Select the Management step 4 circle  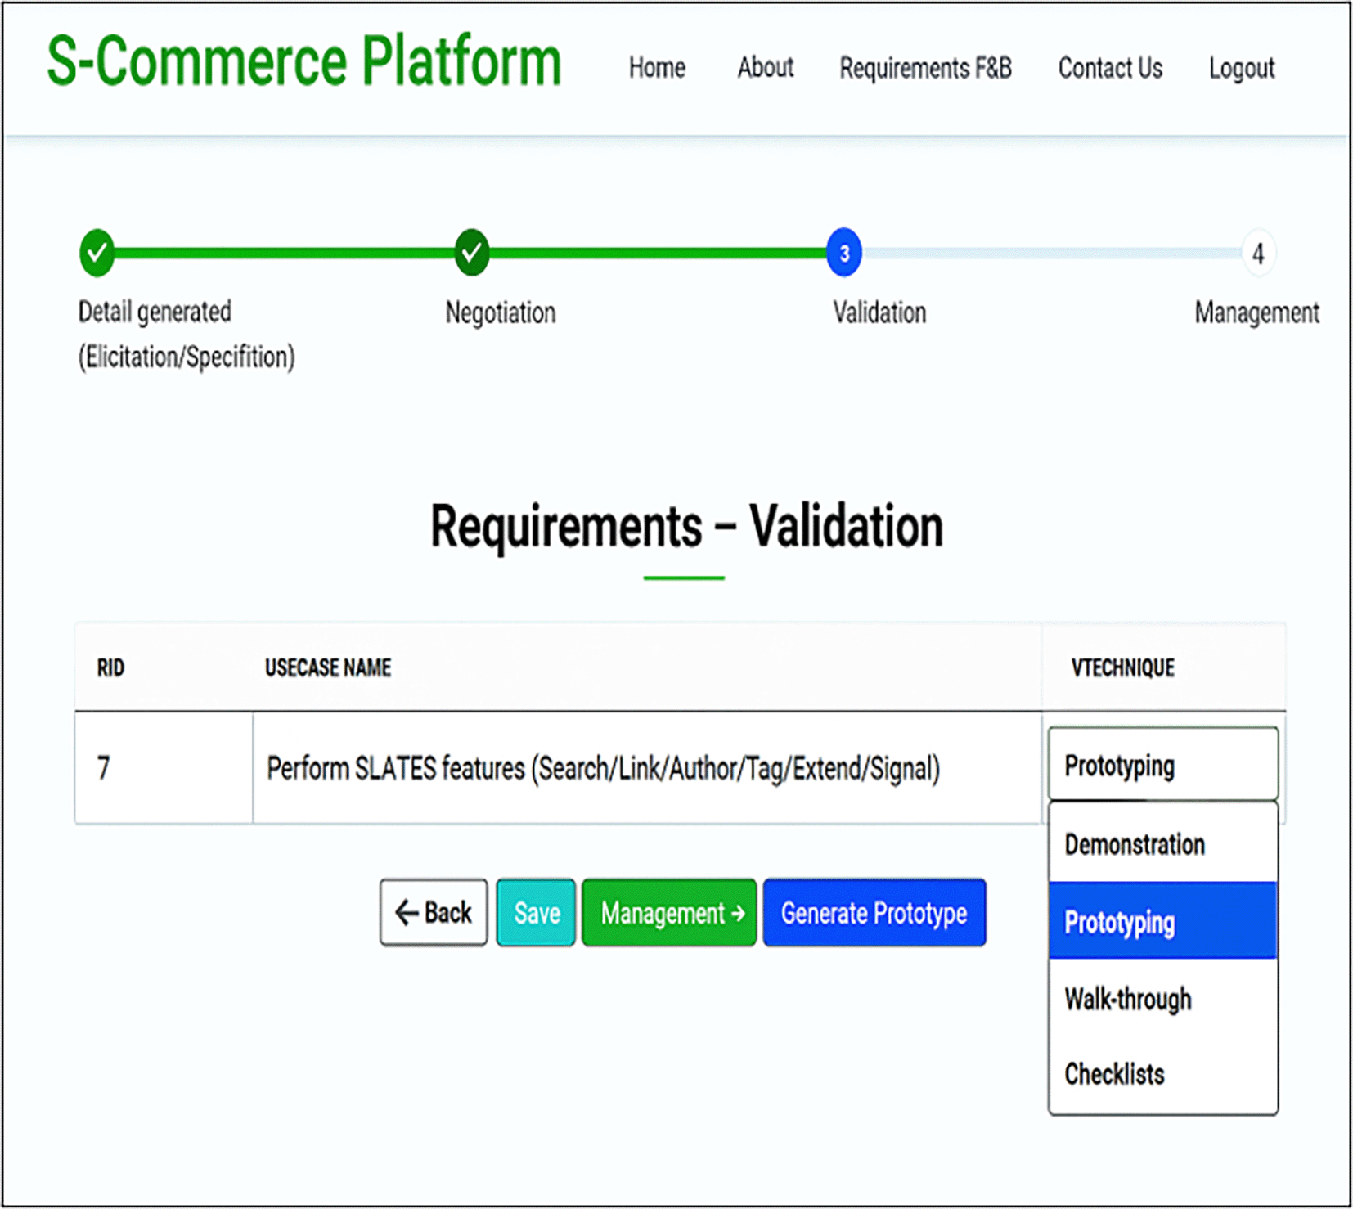(1257, 254)
